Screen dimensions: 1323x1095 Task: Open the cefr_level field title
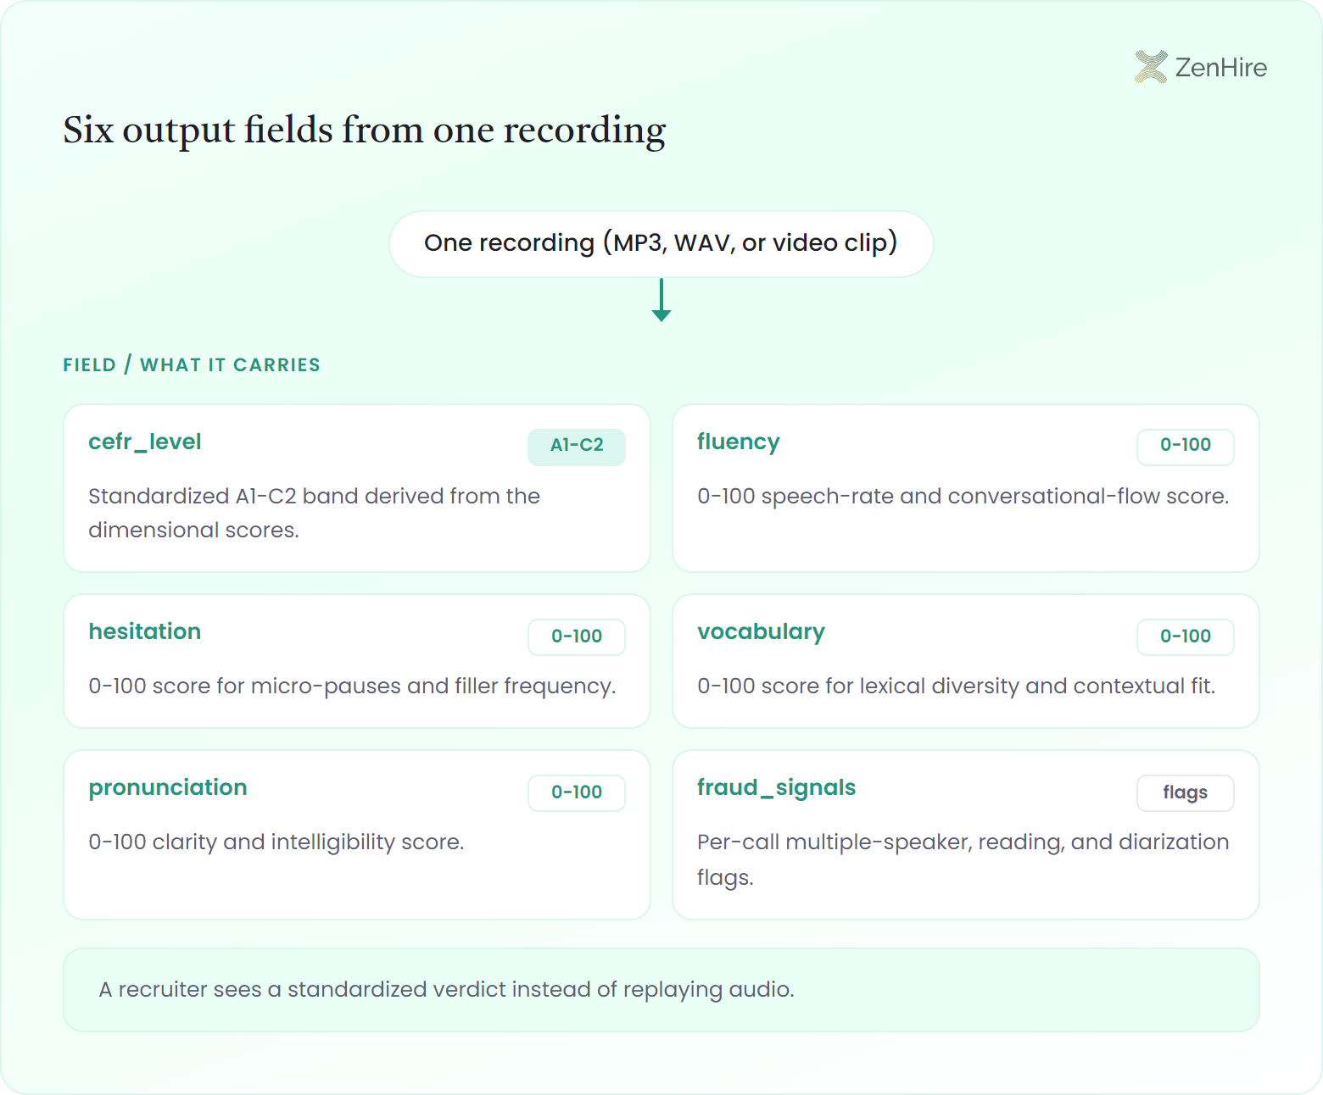145,442
